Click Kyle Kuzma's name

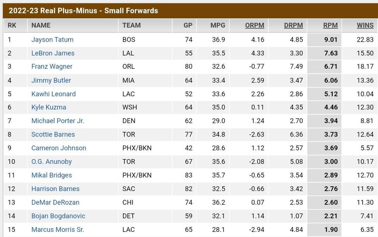49,107
